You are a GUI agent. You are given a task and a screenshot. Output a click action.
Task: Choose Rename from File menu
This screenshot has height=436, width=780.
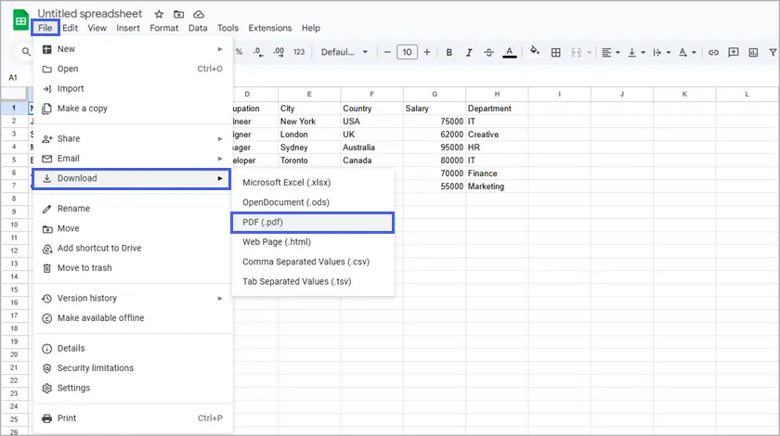132,209
